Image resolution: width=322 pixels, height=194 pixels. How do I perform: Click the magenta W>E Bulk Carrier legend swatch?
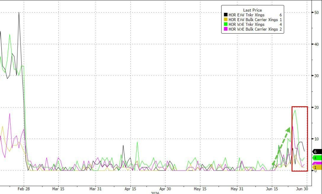[x=226, y=29]
